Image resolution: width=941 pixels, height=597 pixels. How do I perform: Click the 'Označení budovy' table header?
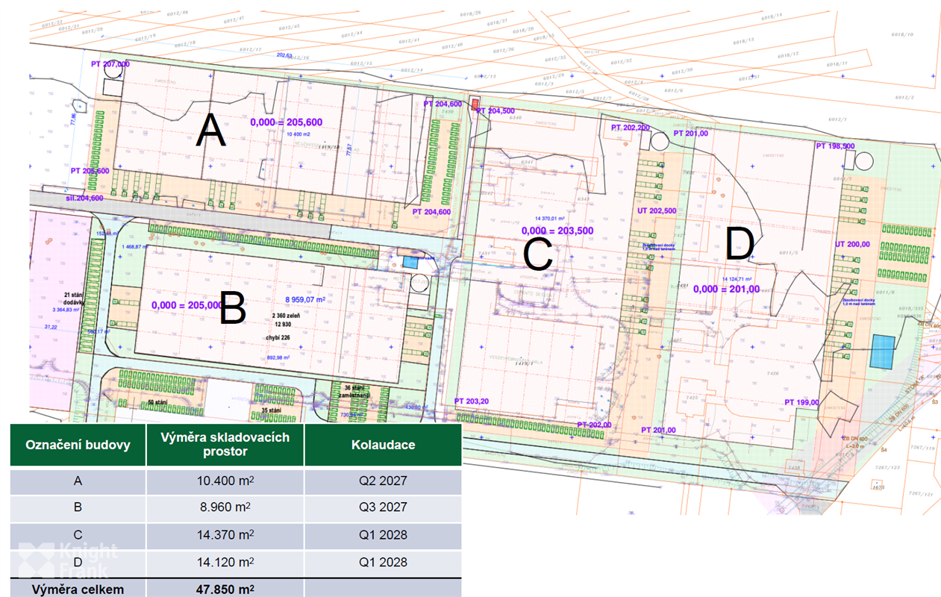coord(78,445)
